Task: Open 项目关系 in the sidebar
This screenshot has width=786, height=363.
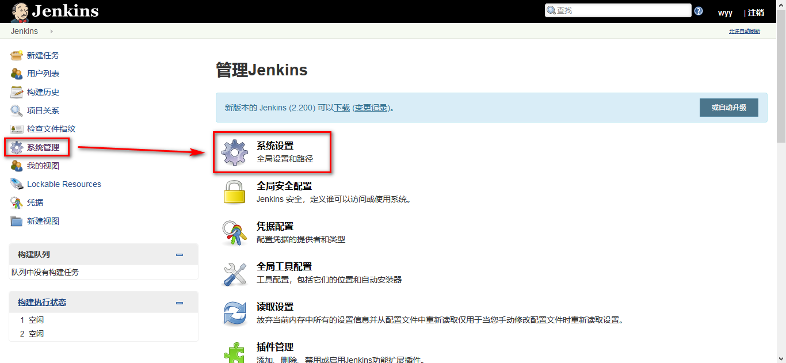Action: (43, 110)
